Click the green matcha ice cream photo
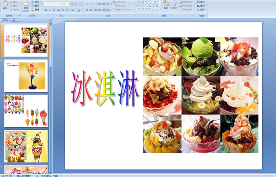The width and height of the screenshot is (276, 177). click(x=201, y=56)
